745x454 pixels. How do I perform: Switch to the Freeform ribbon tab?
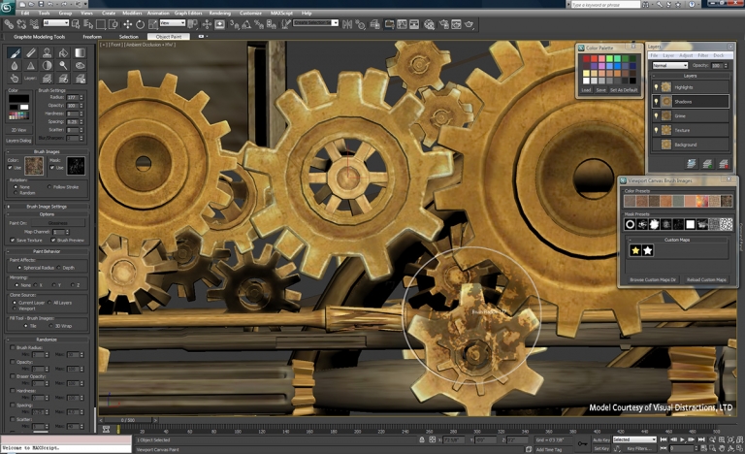(x=92, y=36)
